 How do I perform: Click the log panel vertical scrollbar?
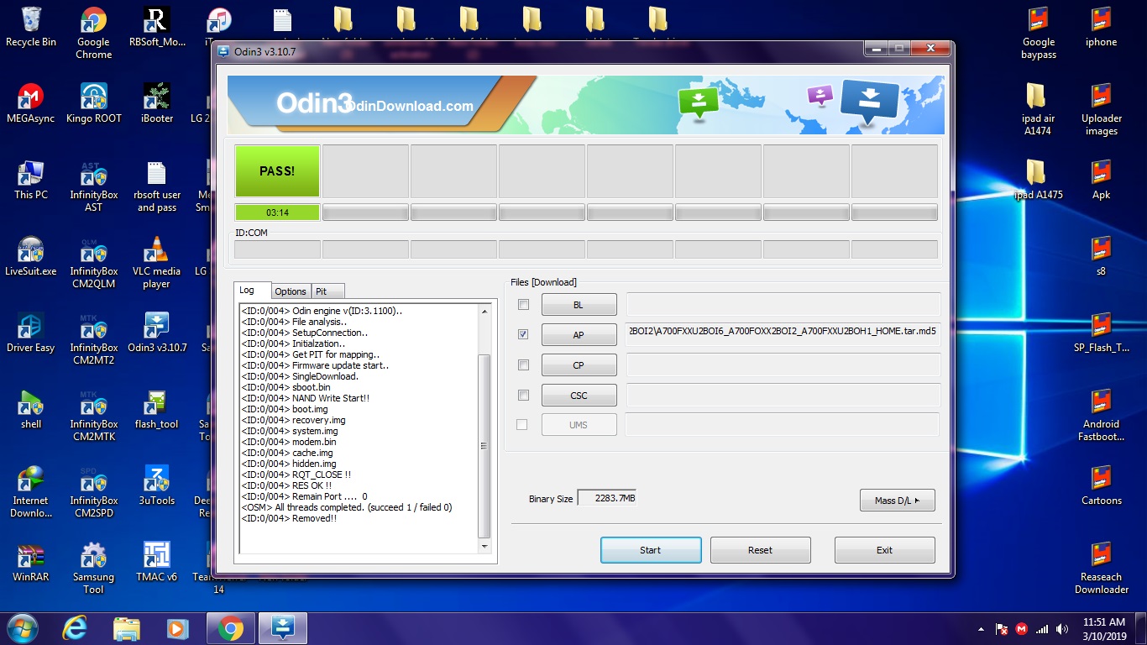pos(484,428)
